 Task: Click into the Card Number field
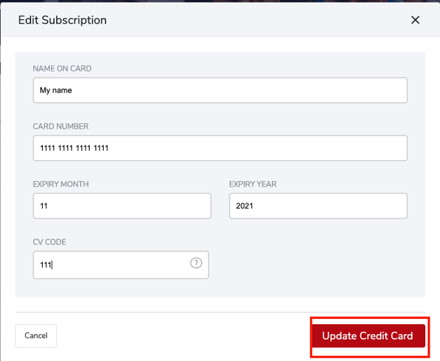[x=220, y=148]
